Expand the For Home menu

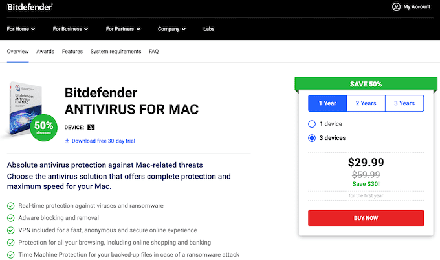tap(21, 29)
